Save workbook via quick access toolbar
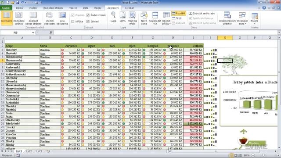Screen dimensions: 281x158 click(x=18, y=3)
